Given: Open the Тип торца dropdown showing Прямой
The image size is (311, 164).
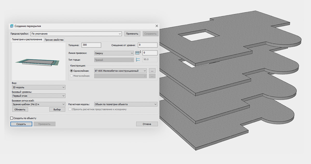Looking at the screenshot, I should point(114,60).
